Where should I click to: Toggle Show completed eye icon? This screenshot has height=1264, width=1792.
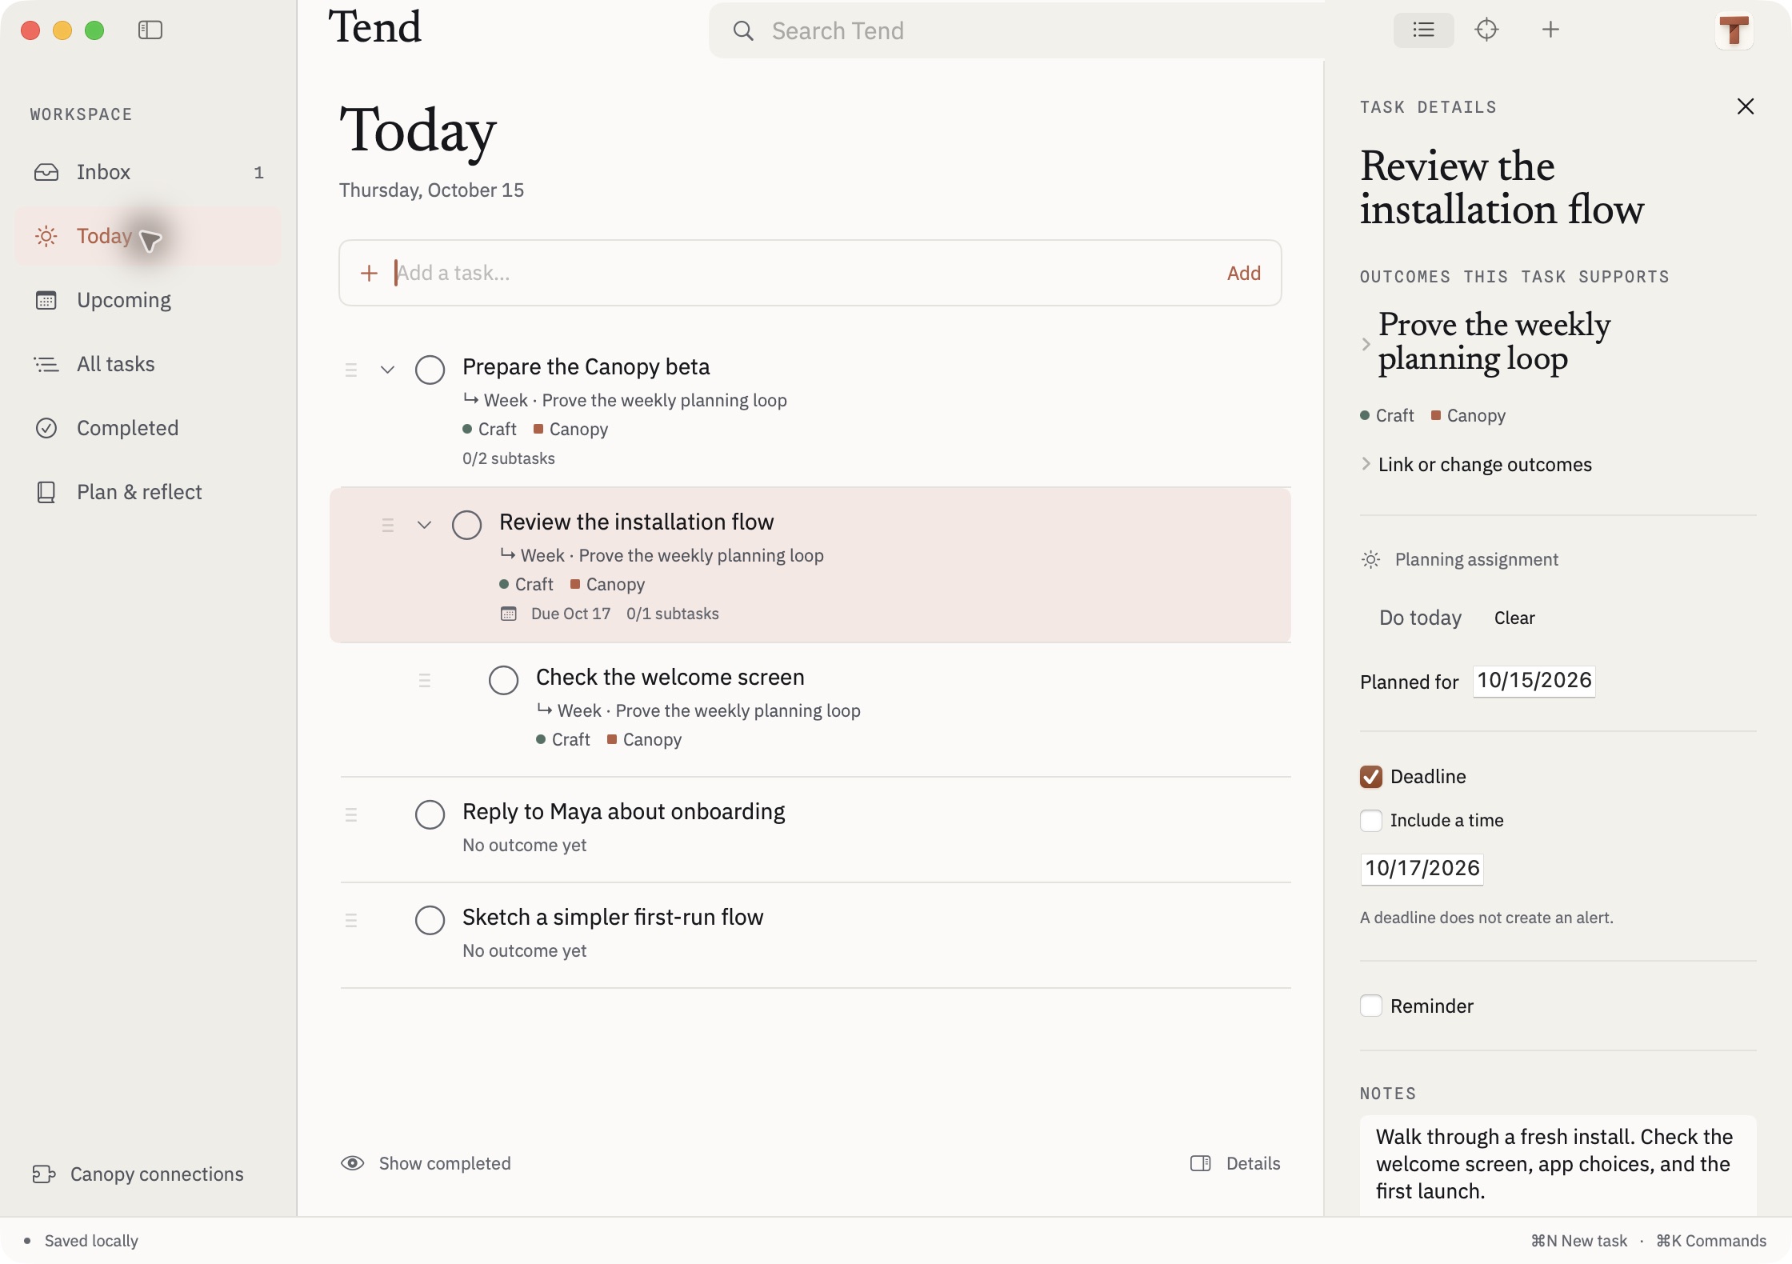click(352, 1163)
